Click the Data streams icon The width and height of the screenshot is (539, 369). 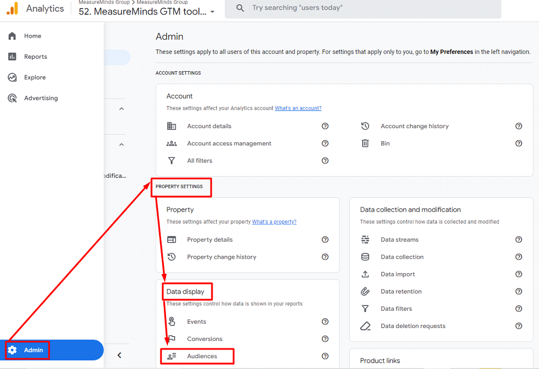(x=365, y=240)
